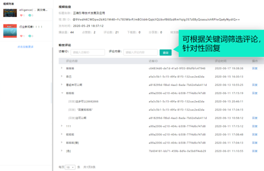Screen dimensions: 264x171
Task: Click comment bubble icon on 行业新观察 video
Action: pos(30,36)
